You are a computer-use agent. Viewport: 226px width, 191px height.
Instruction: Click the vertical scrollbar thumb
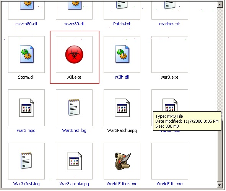pos(219,151)
